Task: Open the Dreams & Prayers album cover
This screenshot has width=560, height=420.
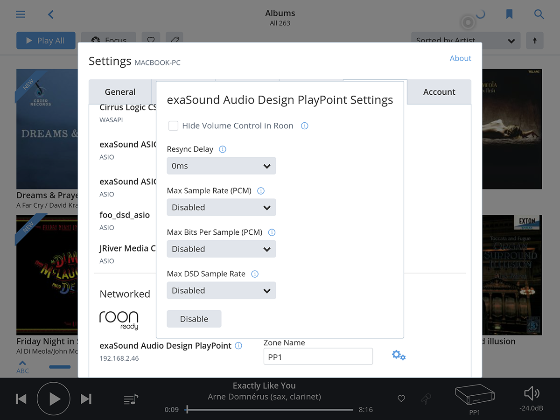Action: coord(47,129)
